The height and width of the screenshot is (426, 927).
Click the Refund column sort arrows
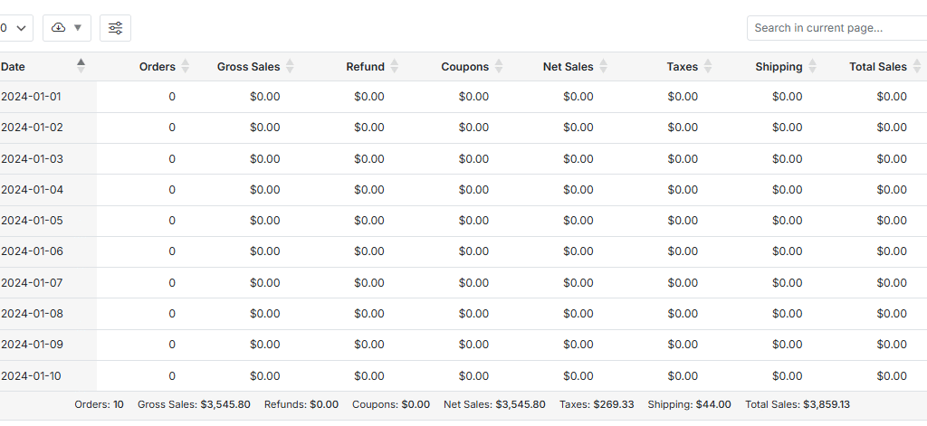395,66
